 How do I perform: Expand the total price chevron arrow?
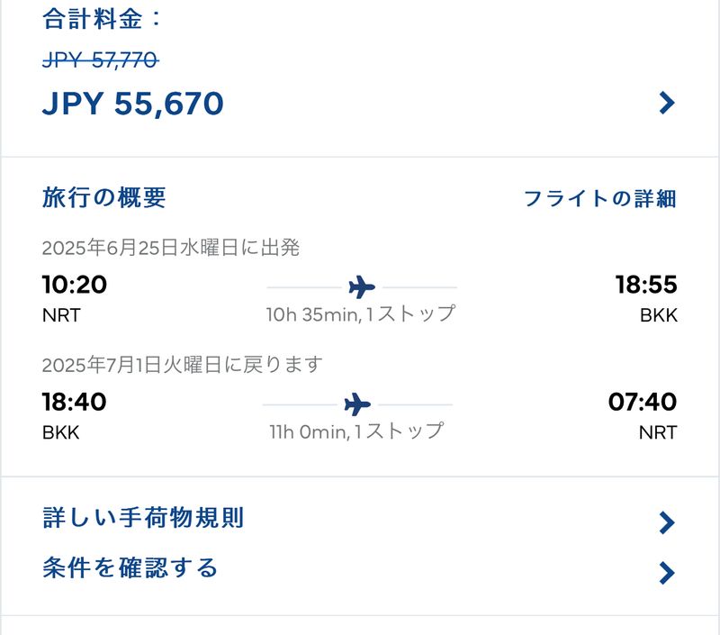(x=667, y=104)
